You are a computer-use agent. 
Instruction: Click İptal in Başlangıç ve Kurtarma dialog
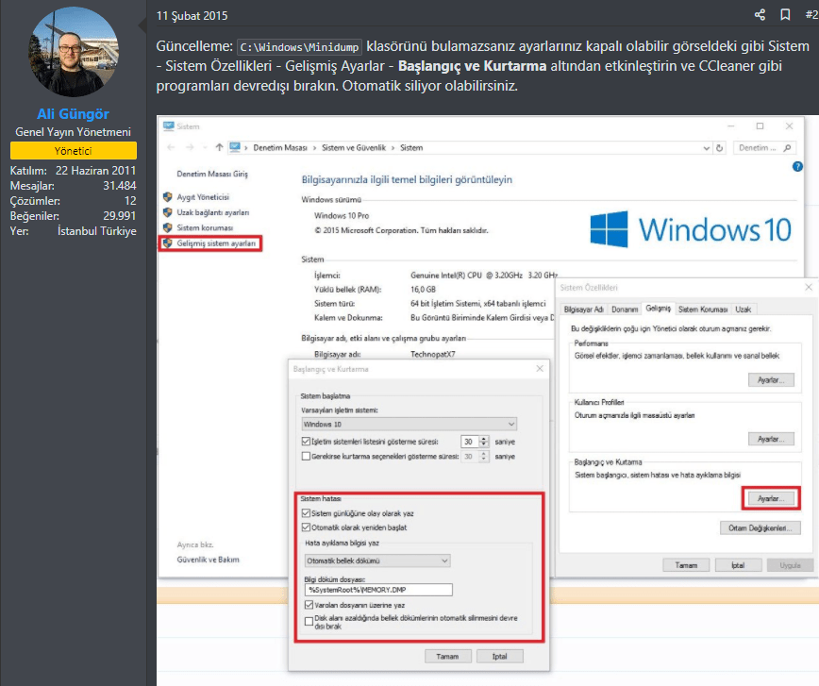500,656
